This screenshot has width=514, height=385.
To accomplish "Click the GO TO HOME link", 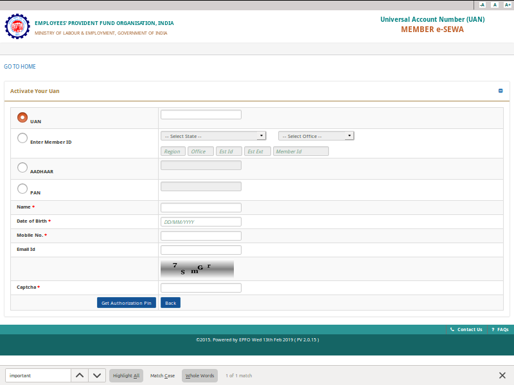I will [x=19, y=66].
